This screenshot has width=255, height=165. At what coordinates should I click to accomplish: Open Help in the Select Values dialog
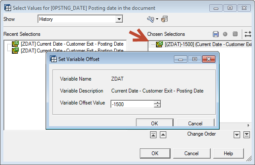(228, 153)
